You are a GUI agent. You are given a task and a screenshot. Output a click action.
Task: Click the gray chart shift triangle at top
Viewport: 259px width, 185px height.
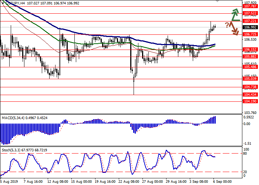[216, 2]
